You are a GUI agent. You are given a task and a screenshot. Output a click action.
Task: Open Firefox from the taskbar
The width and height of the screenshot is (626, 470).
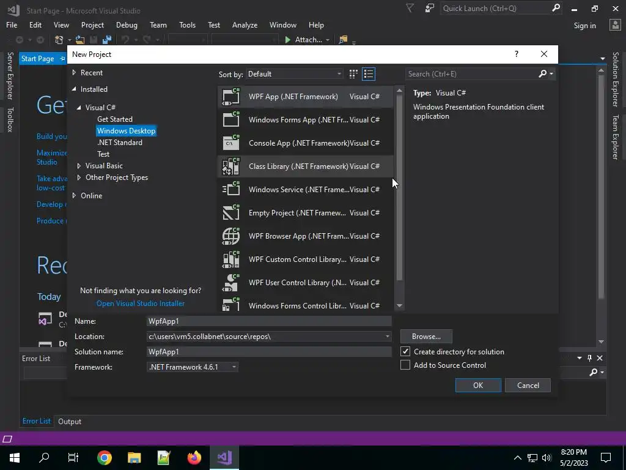pyautogui.click(x=194, y=458)
